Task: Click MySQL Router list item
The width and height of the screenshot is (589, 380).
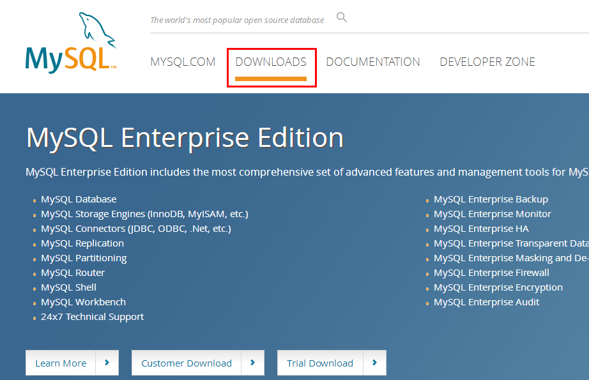Action: pos(73,273)
